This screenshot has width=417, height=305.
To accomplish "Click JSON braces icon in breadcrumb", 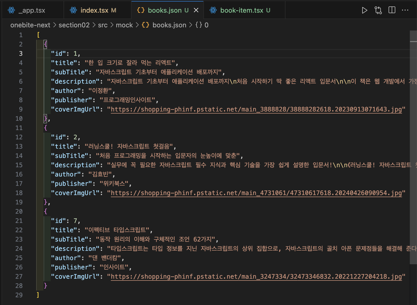I will pos(145,25).
